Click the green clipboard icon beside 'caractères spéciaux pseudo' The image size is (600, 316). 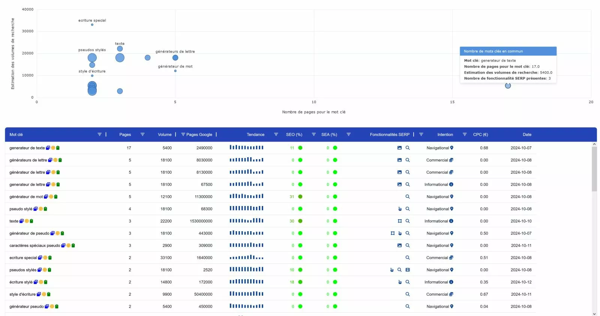pos(73,245)
